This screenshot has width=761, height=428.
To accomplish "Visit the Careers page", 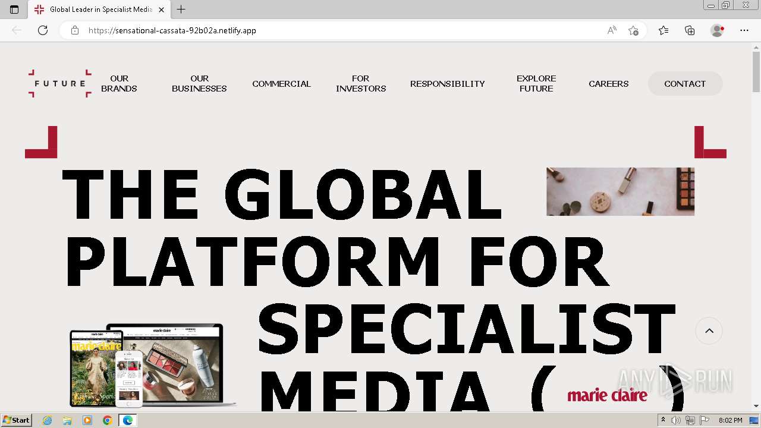I will click(608, 84).
